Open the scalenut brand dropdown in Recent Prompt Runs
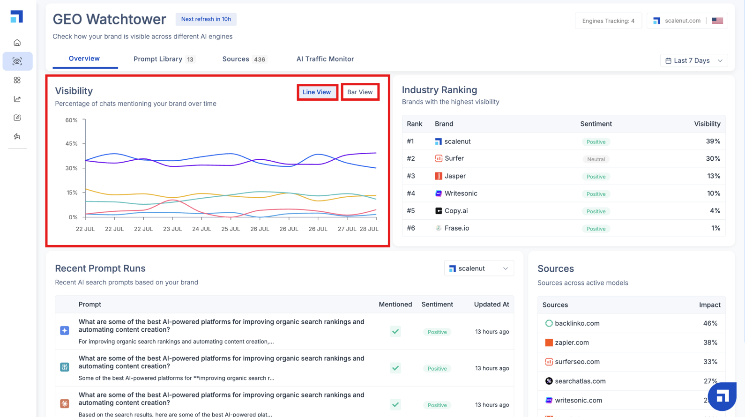745x417 pixels. (478, 268)
